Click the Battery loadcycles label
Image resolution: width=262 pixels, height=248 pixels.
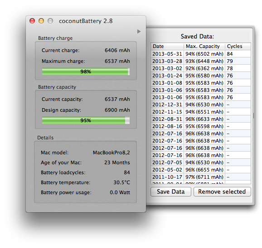coord(63,172)
